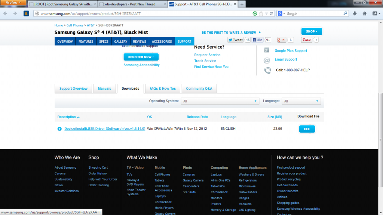Click the SHOP button
The image size is (383, 215).
[312, 31]
